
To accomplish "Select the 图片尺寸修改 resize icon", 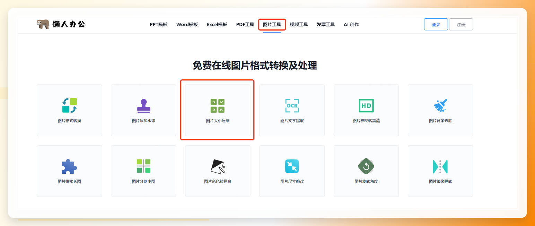I will pos(292,166).
